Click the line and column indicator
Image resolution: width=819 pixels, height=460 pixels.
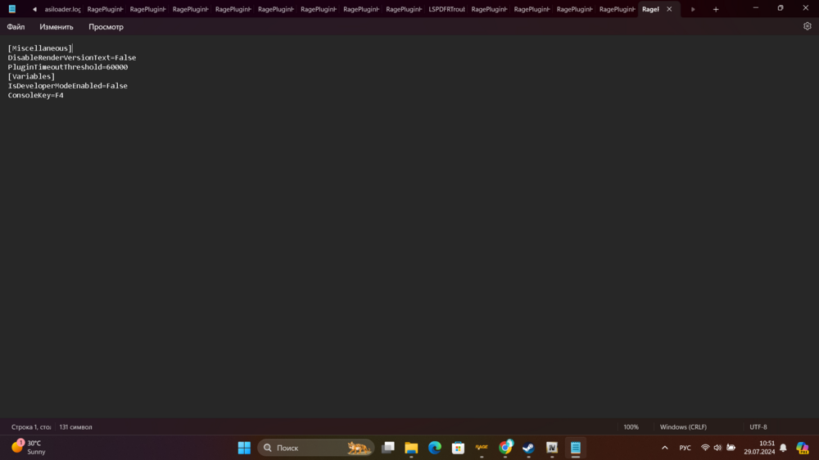point(31,426)
